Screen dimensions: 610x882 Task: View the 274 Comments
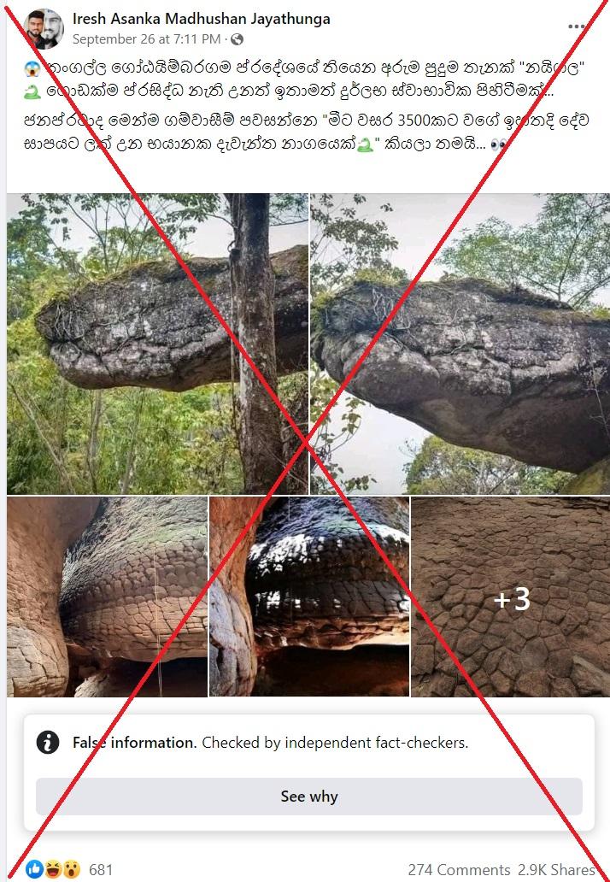(459, 870)
